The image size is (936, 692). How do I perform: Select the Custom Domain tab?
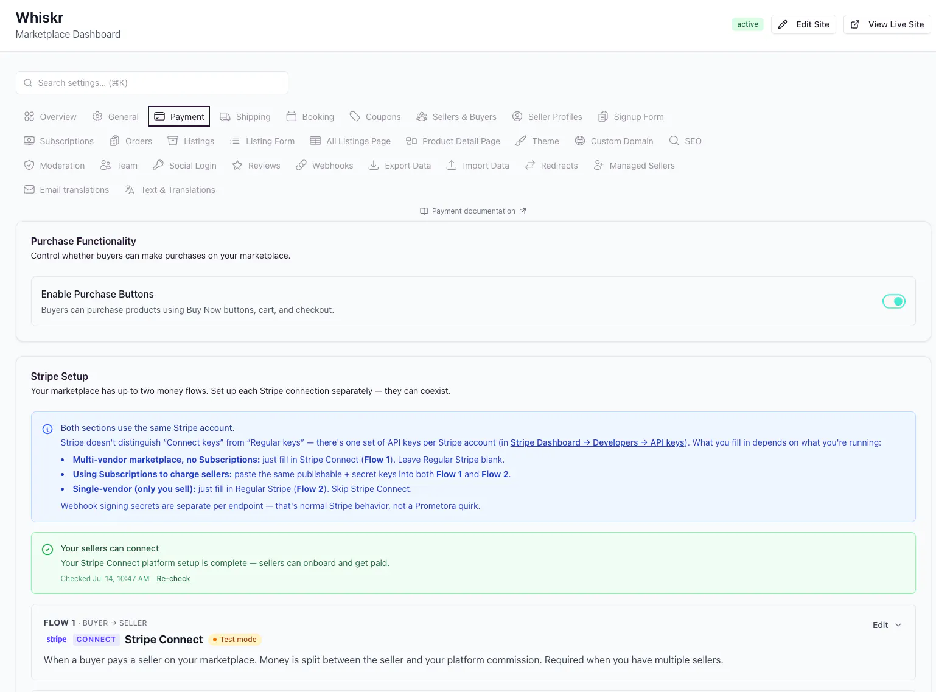pos(614,141)
